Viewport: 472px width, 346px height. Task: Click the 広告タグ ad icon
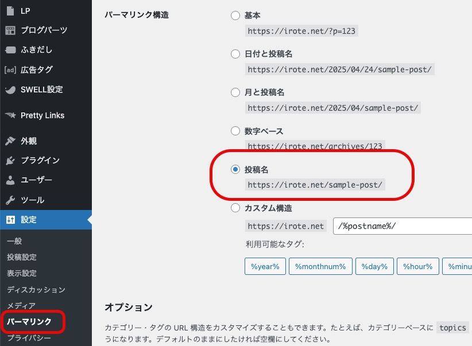click(10, 70)
